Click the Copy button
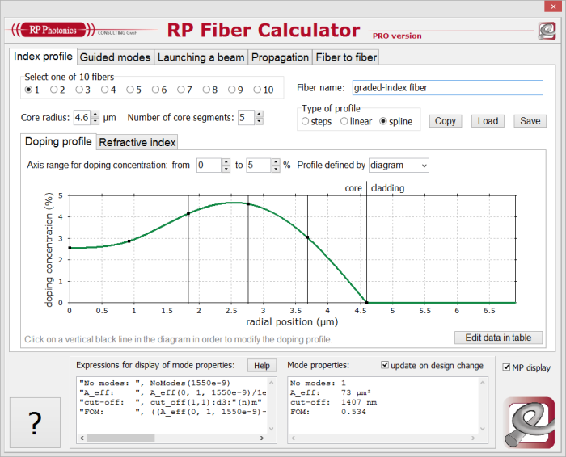Image resolution: width=566 pixels, height=457 pixels. click(446, 121)
